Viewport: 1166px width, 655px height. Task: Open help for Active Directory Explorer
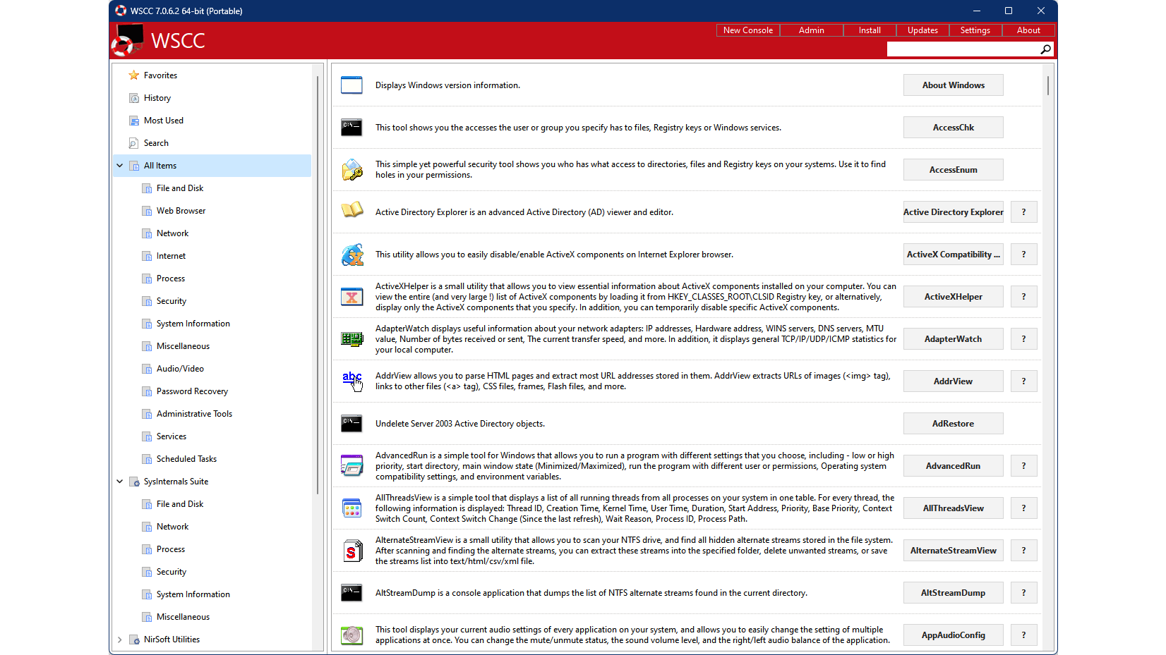coord(1023,212)
